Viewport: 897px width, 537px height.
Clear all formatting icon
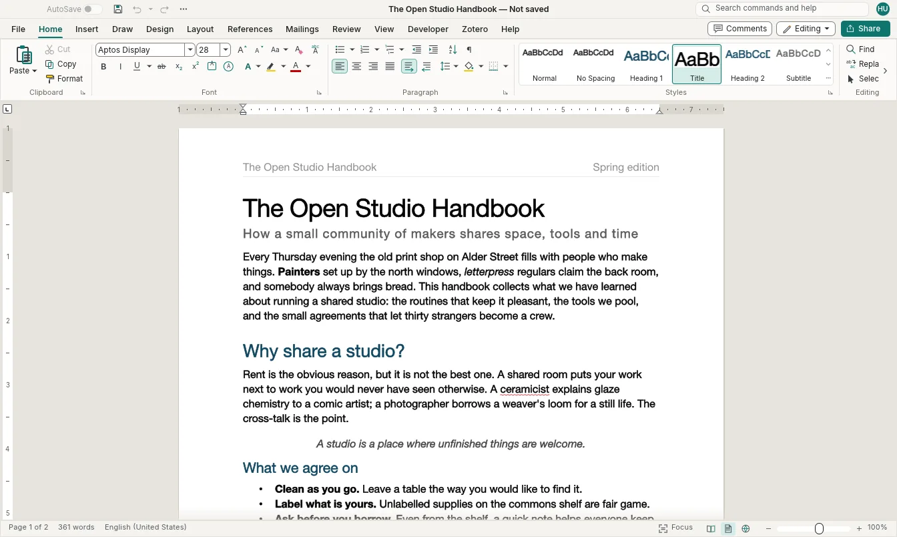[298, 49]
